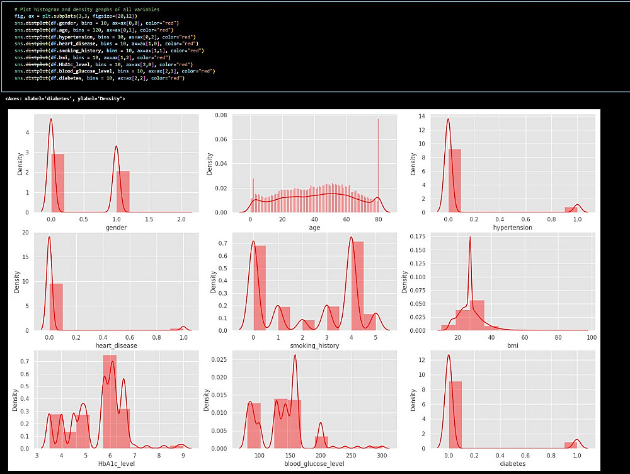Image resolution: width=630 pixels, height=474 pixels.
Task: Select the gender density histogram plot
Action: click(x=116, y=163)
